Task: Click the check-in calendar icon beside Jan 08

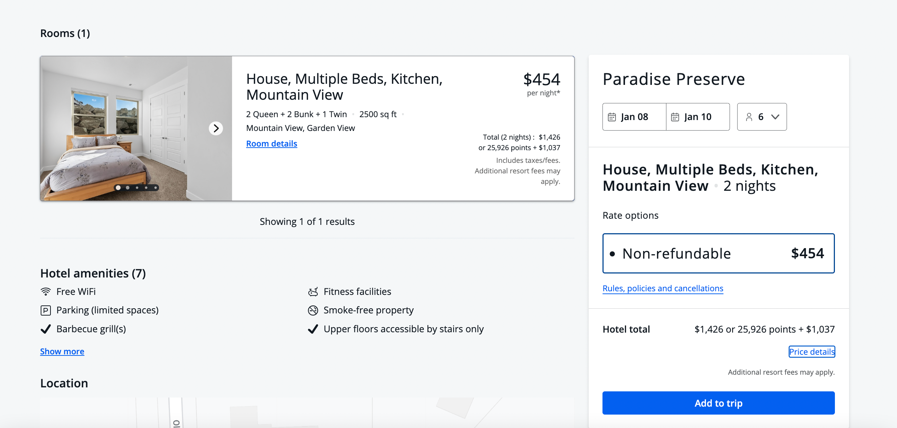Action: coord(612,117)
